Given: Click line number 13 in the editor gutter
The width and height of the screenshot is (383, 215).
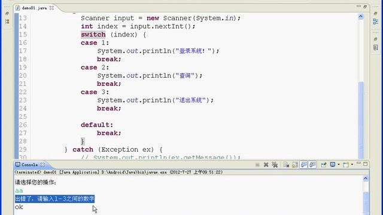Looking at the screenshot, I should pos(23,18).
